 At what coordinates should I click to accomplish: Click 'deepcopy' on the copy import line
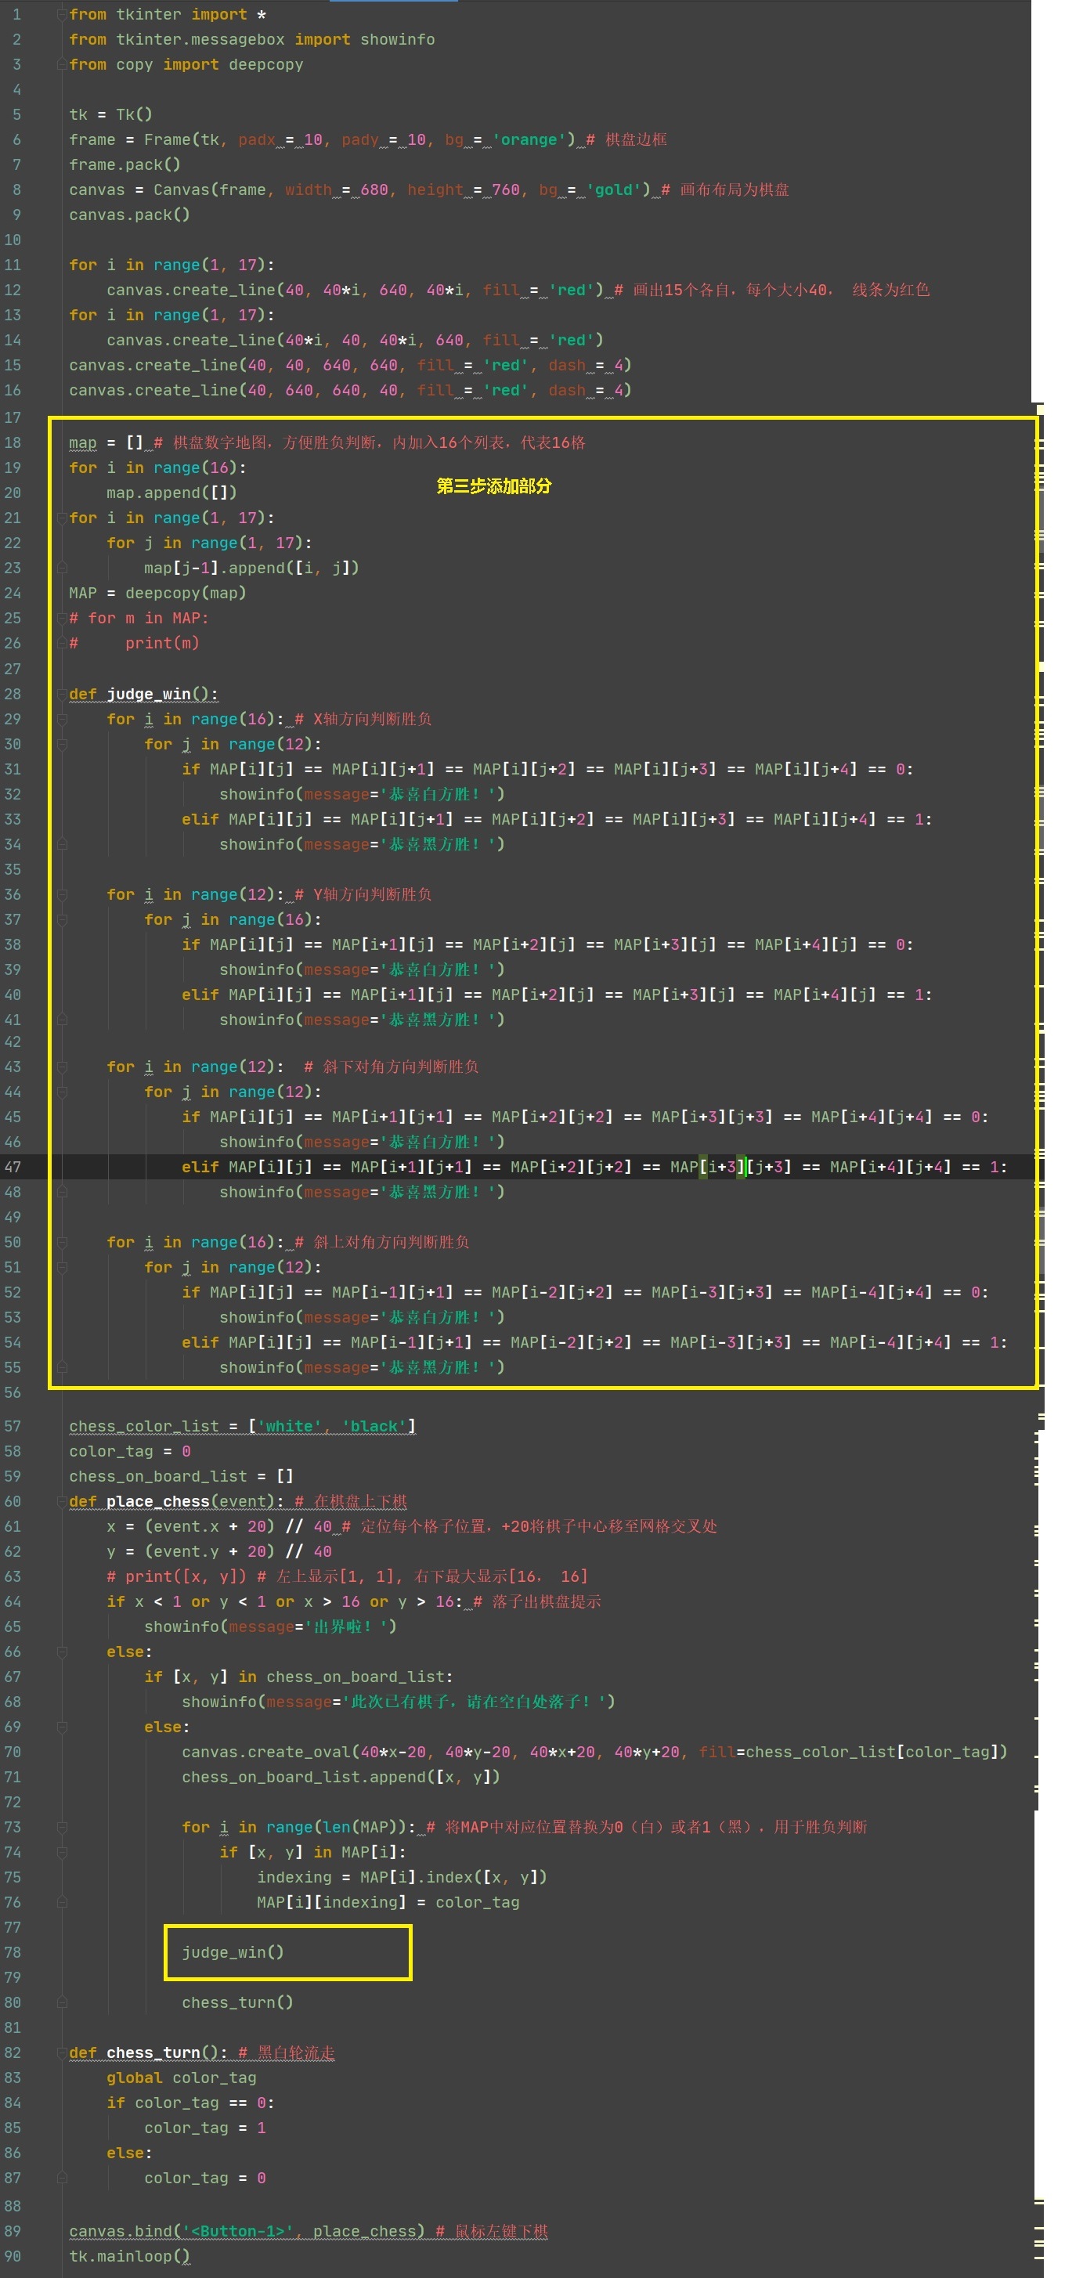coord(265,64)
